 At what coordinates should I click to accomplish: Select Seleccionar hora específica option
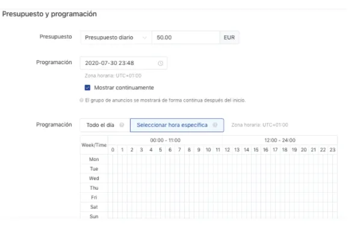tap(177, 125)
